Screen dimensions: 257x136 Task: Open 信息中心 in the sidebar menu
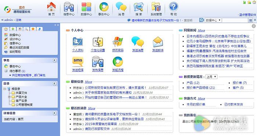15,43
